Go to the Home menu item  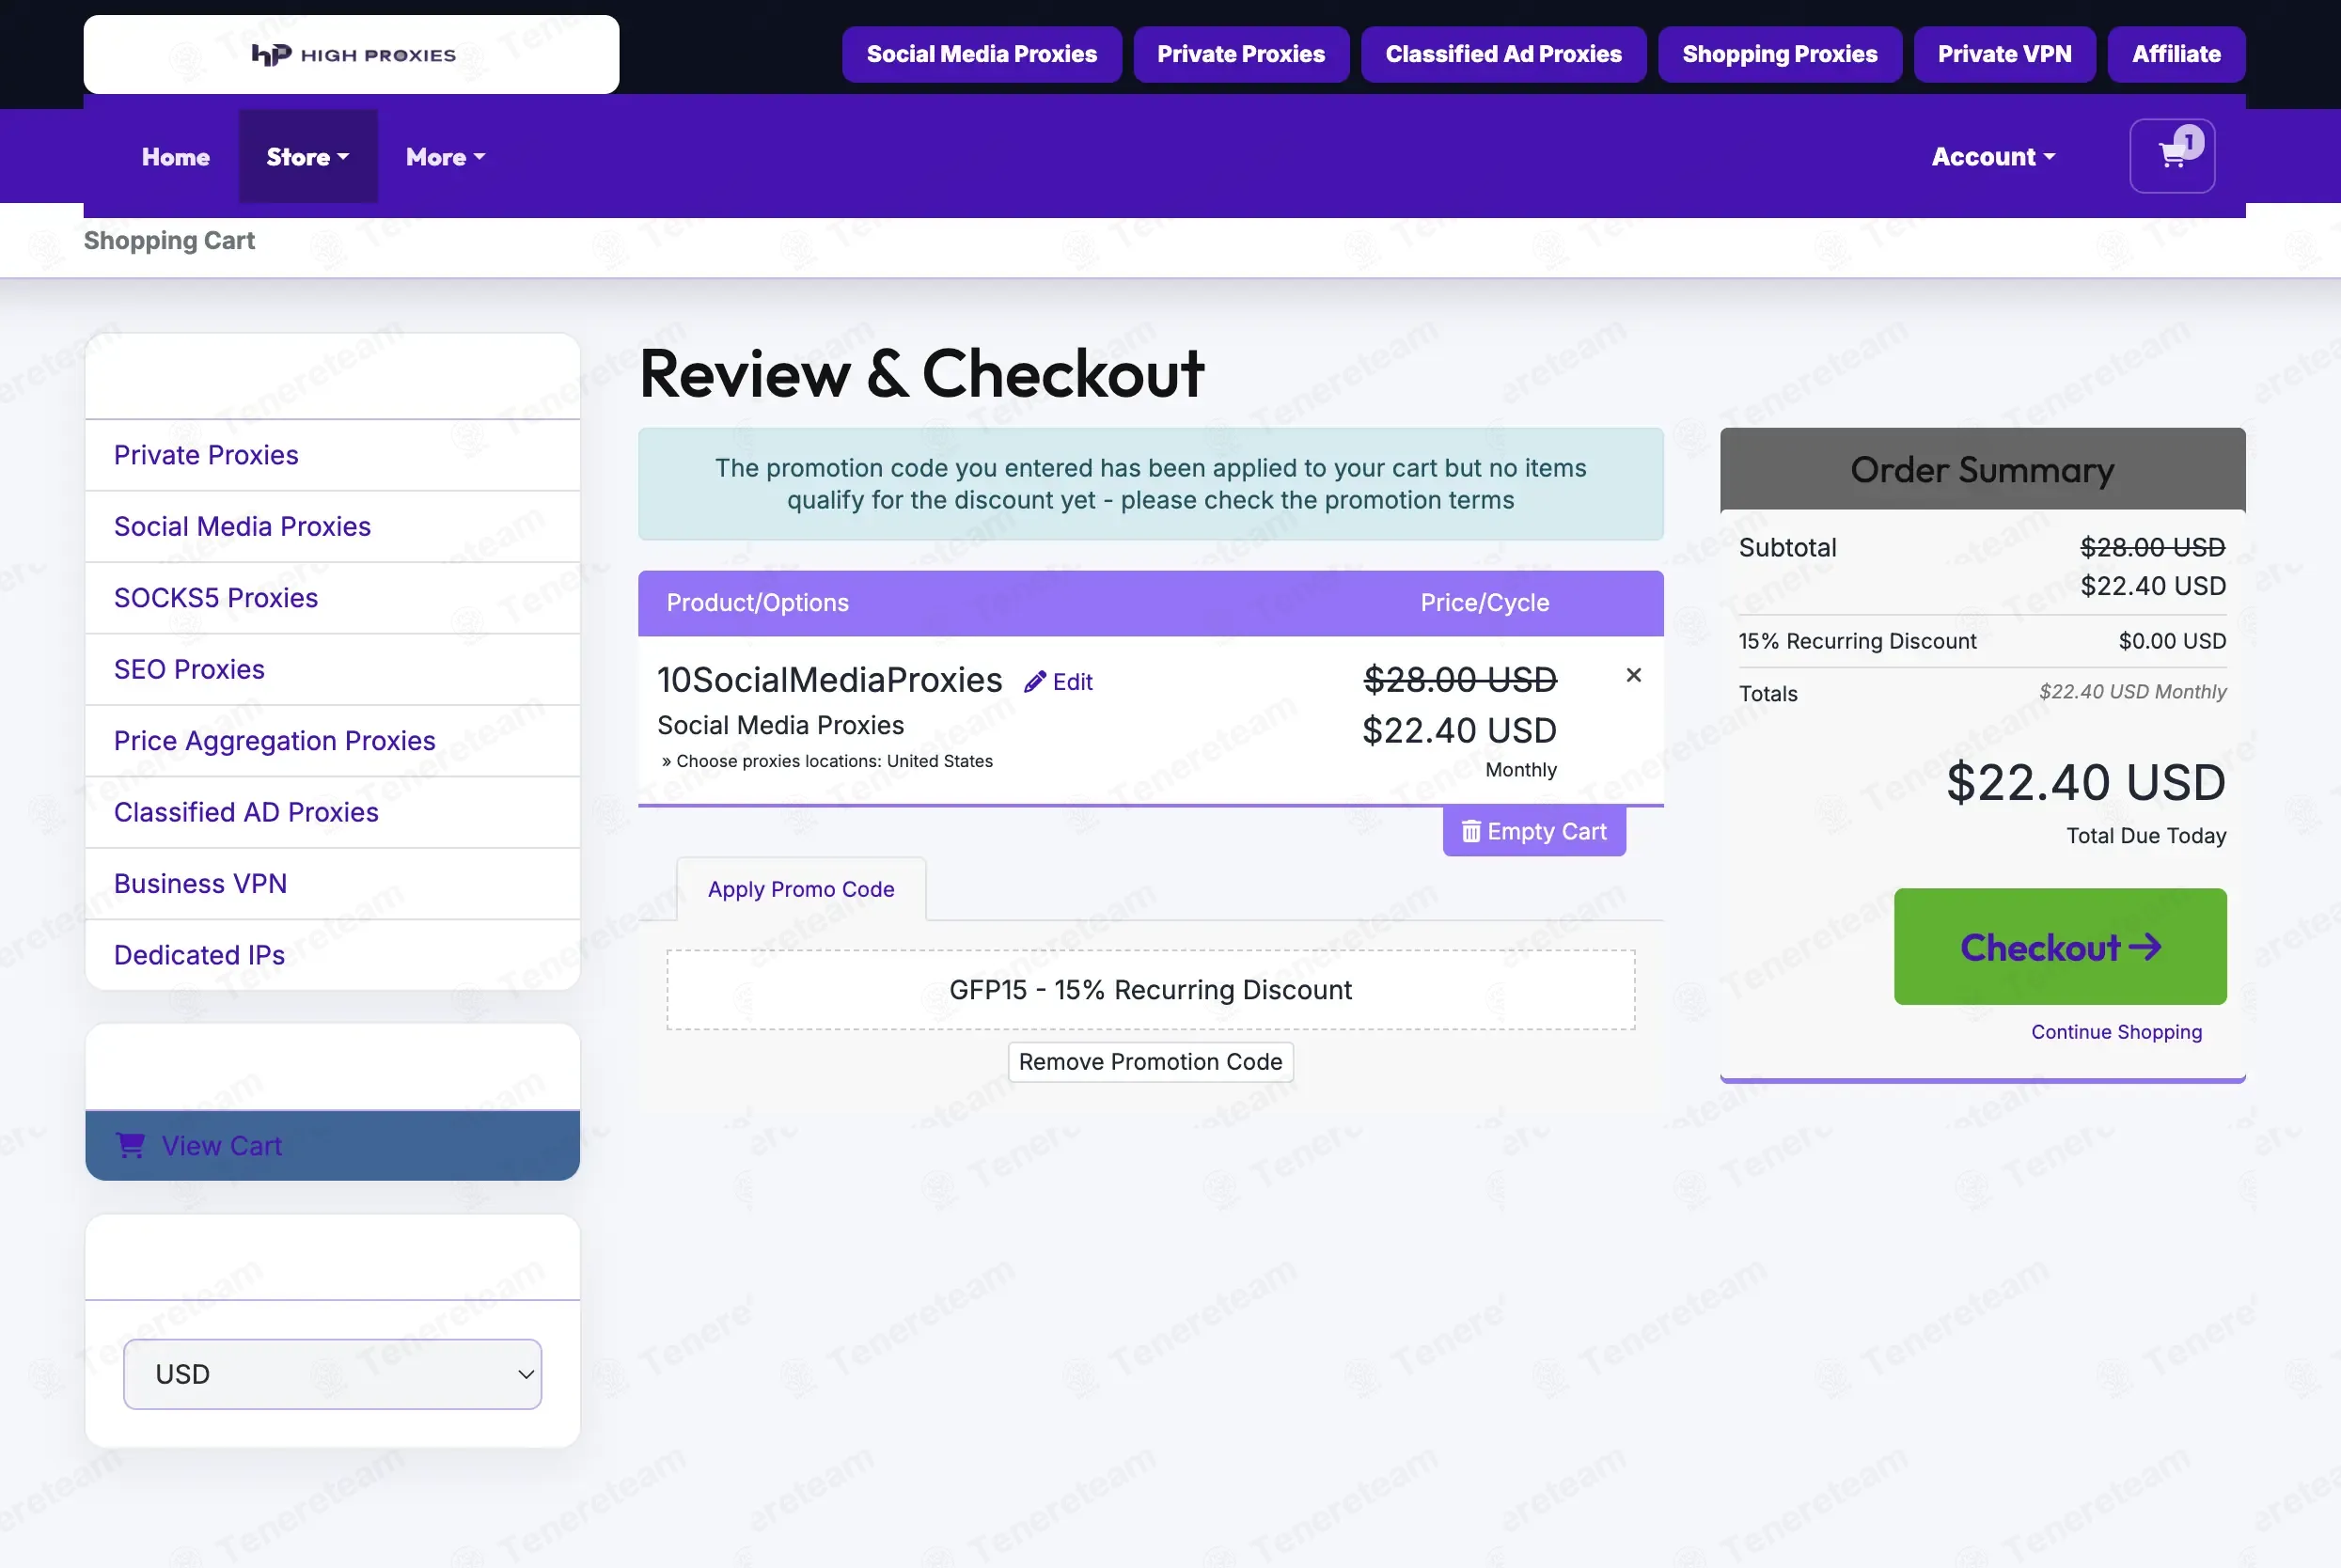(176, 157)
